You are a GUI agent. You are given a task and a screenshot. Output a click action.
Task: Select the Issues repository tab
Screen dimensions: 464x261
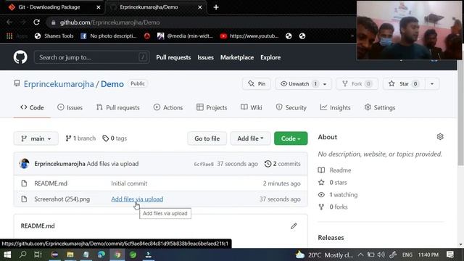coord(70,108)
